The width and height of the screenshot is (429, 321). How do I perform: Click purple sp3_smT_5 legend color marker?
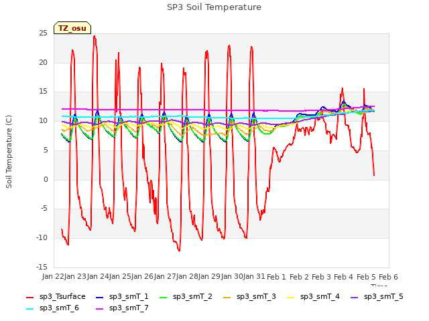coord(355,298)
